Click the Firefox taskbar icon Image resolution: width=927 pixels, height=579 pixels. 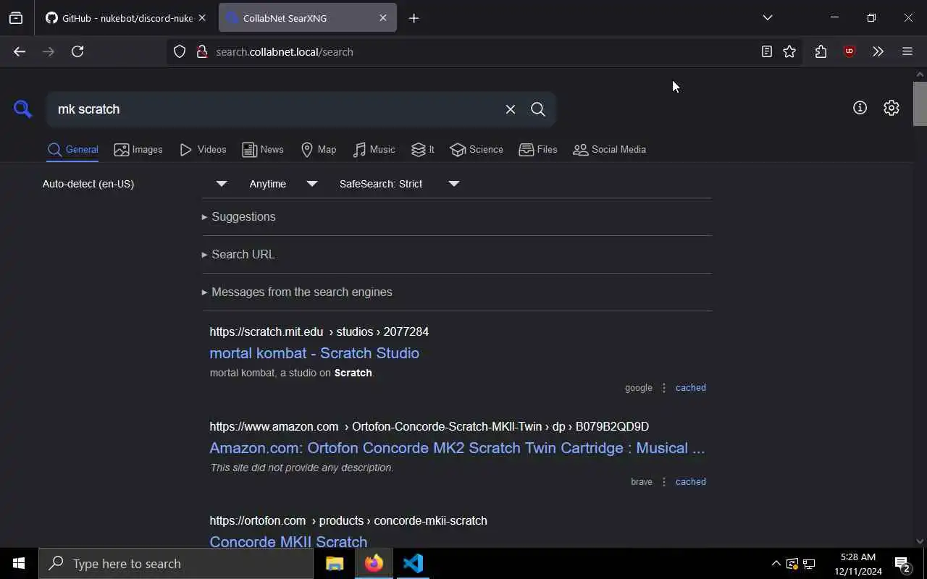374,563
